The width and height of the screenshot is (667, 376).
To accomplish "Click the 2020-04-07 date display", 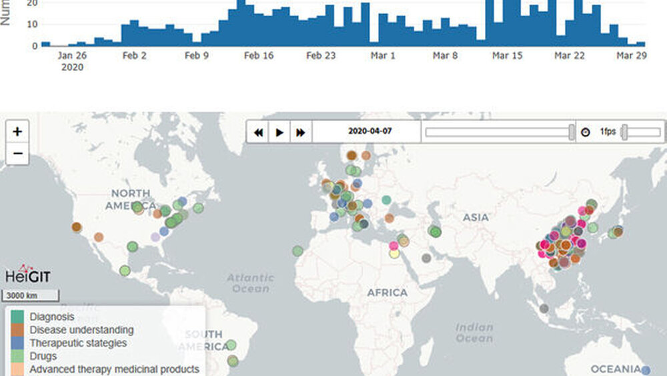I will (370, 132).
